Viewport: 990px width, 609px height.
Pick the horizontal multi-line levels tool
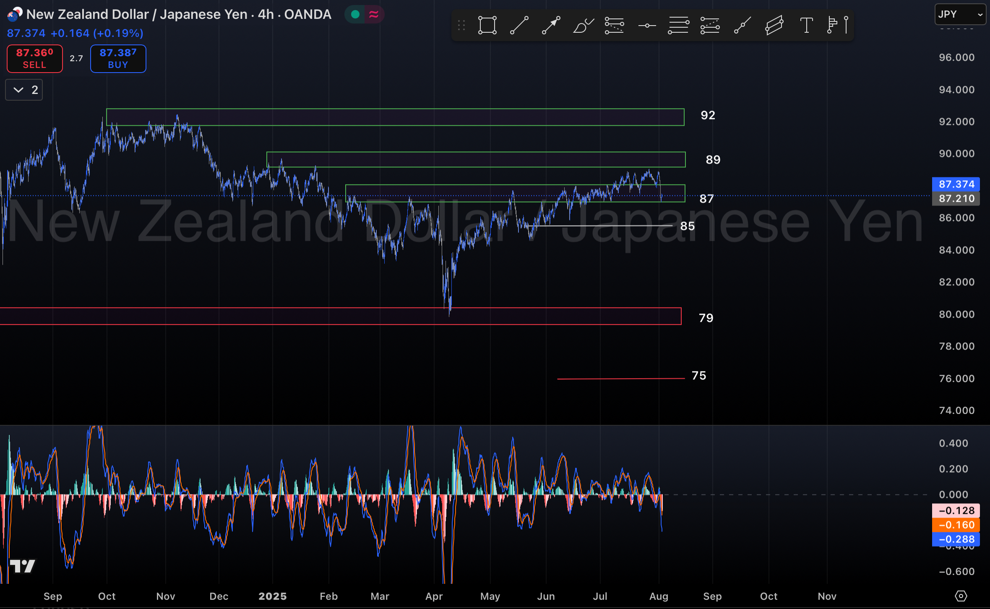[x=678, y=26]
